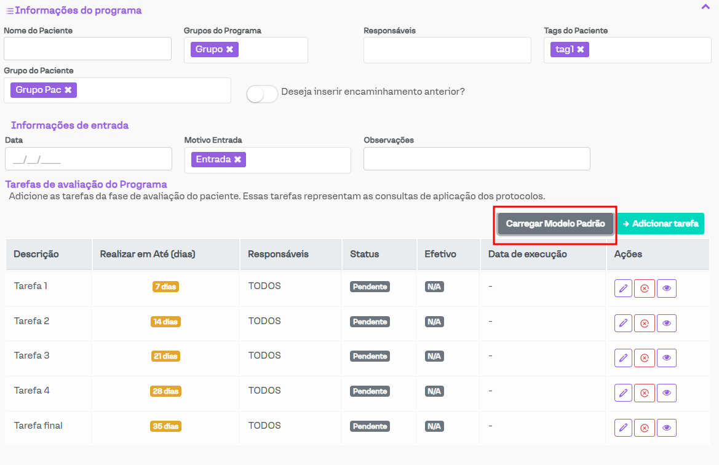Click the edit pencil for Tarefa final

coord(623,427)
